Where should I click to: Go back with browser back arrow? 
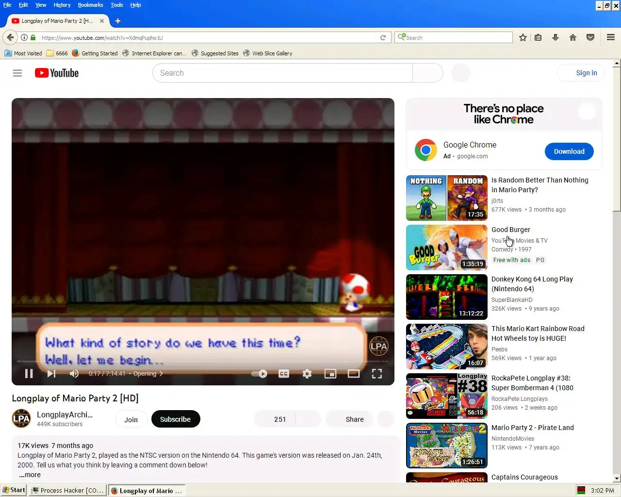(x=10, y=37)
